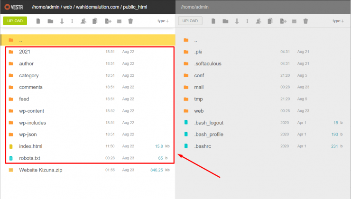Create new file in left panel toolbar
Viewport: 351px width, 199px height.
pyautogui.click(x=38, y=21)
